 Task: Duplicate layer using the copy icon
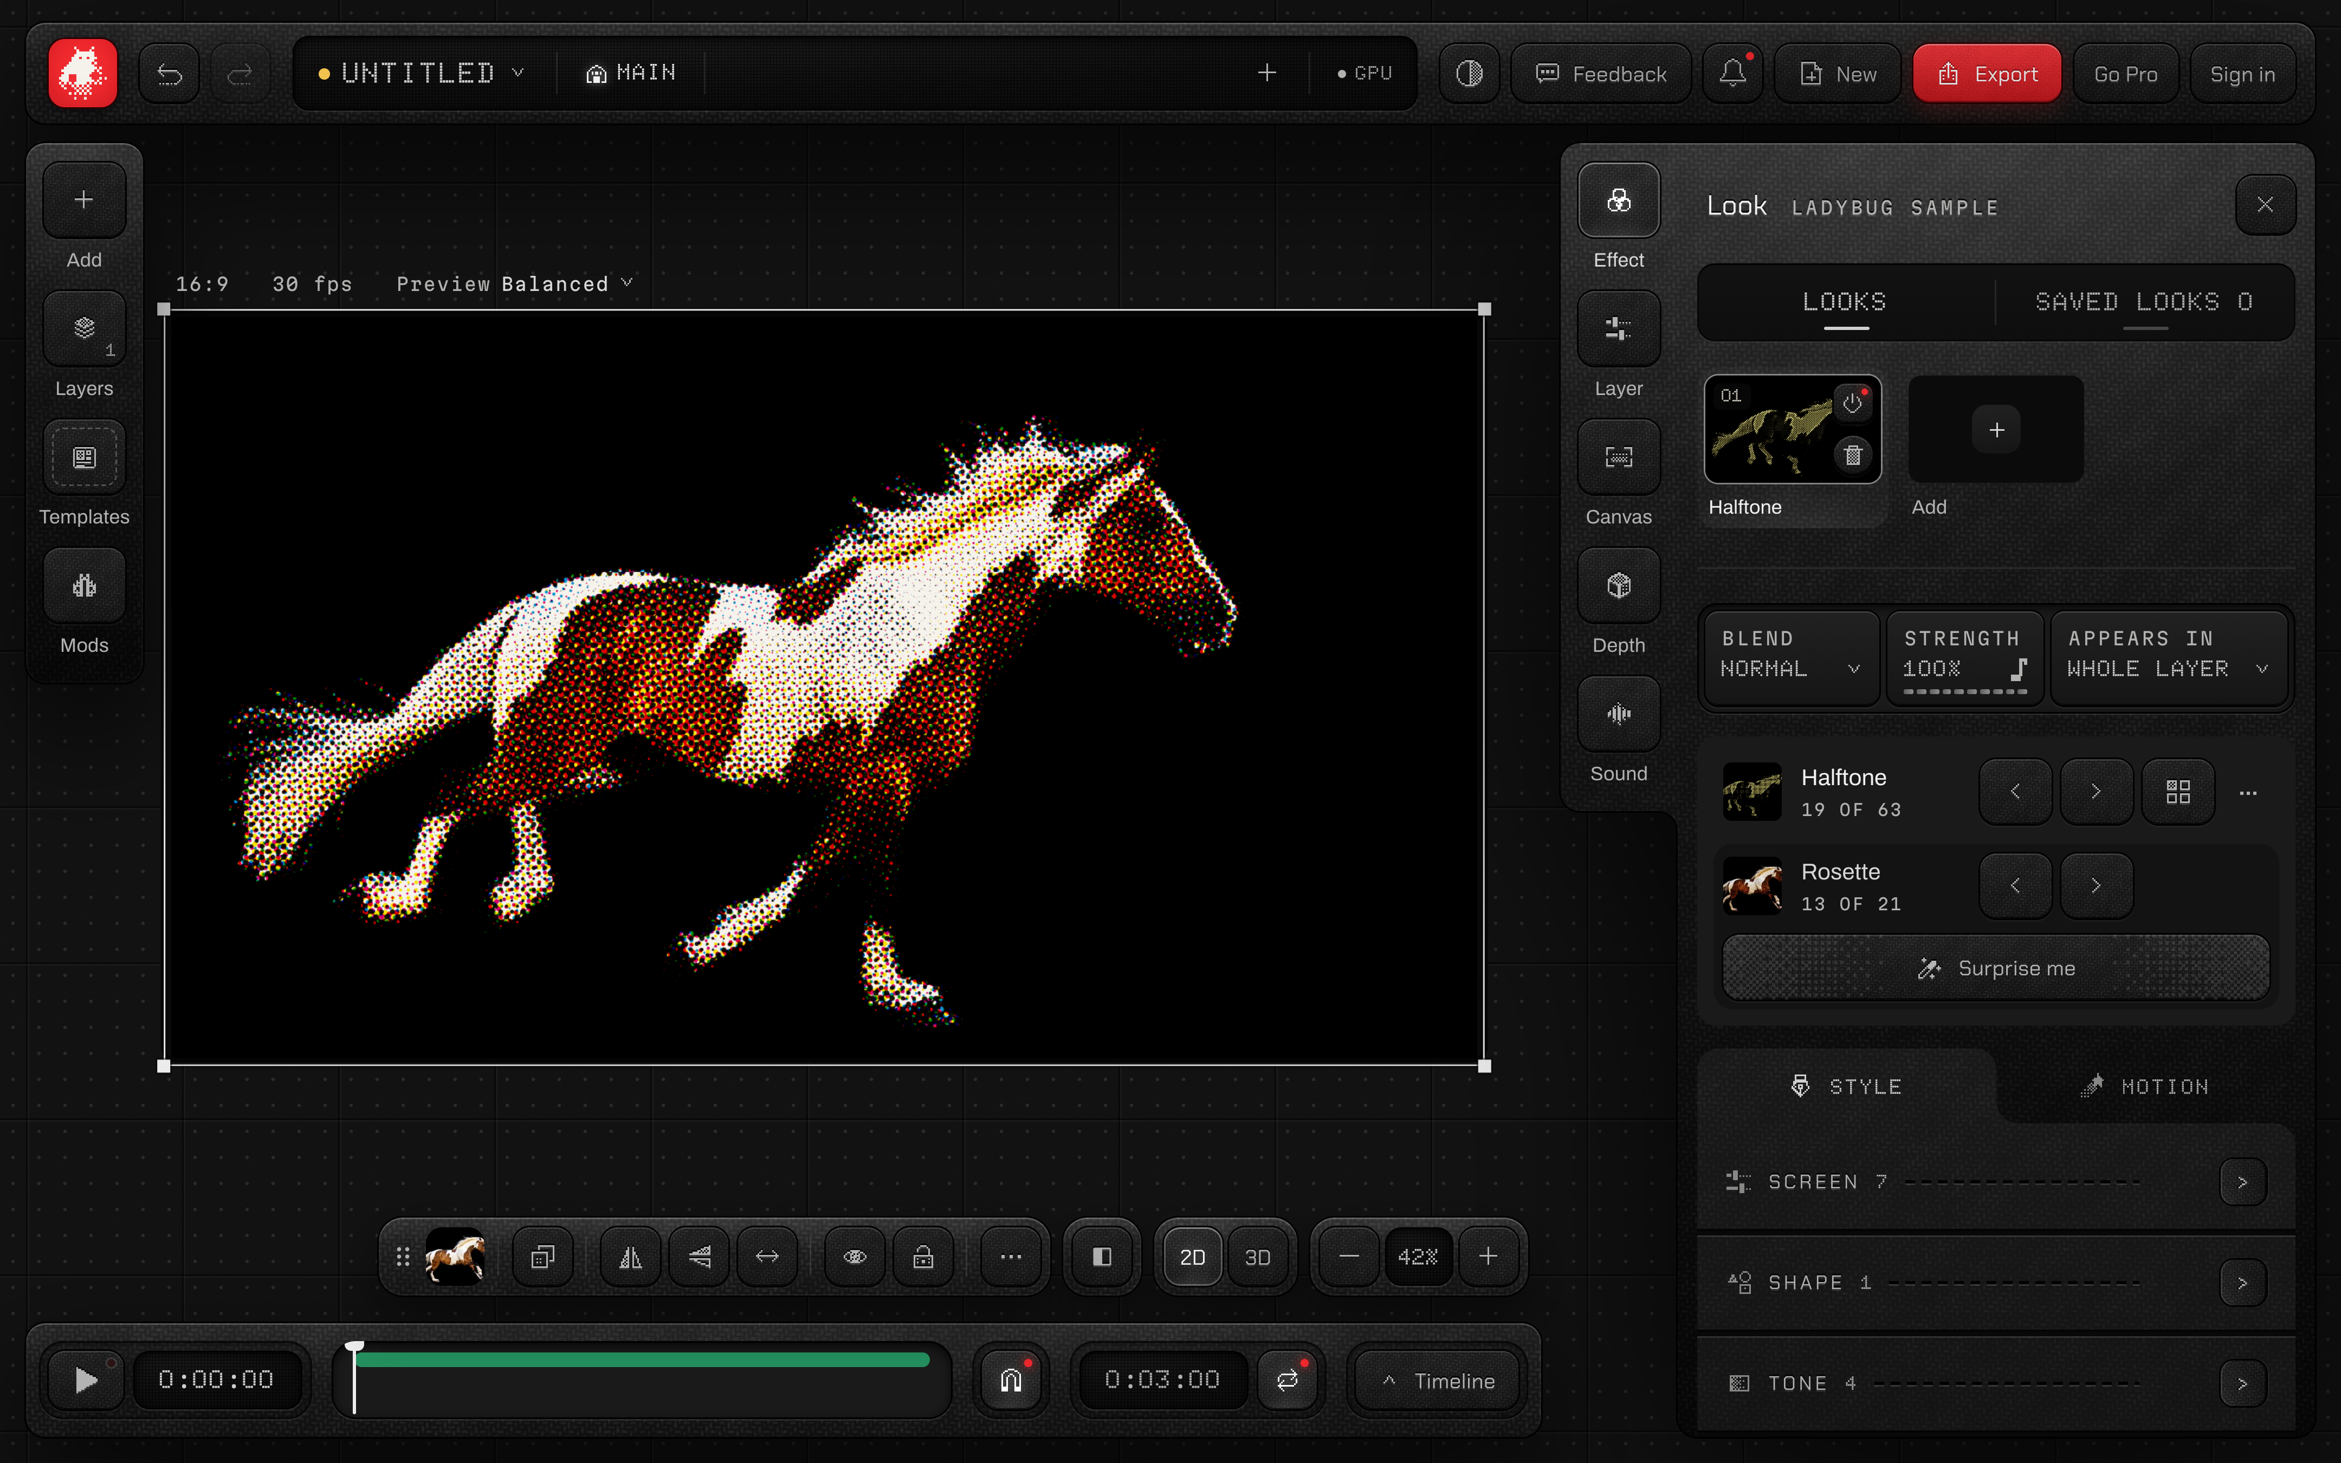(542, 1257)
